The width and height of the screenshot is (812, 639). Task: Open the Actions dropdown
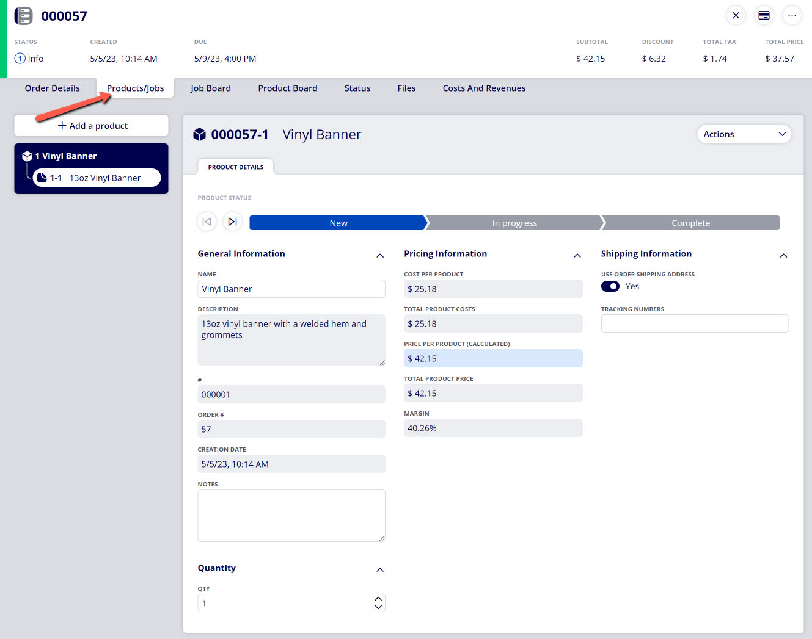click(x=744, y=134)
